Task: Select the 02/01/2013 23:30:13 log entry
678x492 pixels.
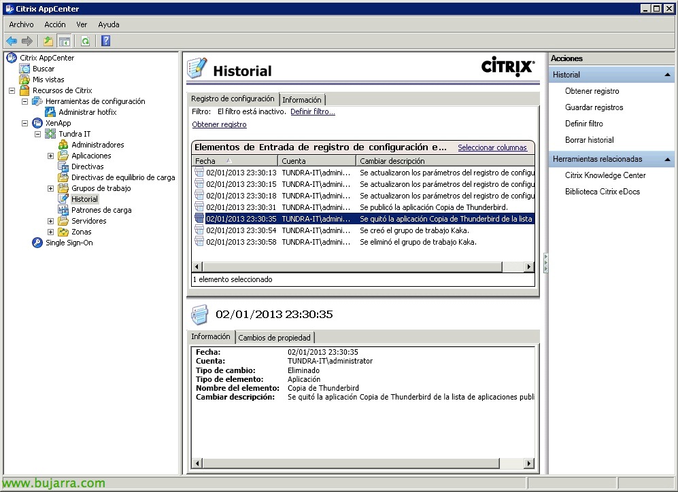Action: tap(364, 173)
